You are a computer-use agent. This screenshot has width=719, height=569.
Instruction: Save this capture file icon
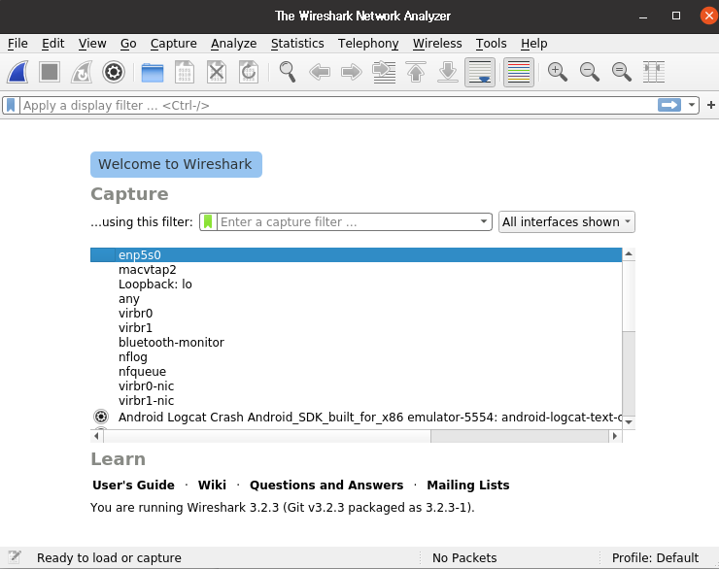(185, 72)
